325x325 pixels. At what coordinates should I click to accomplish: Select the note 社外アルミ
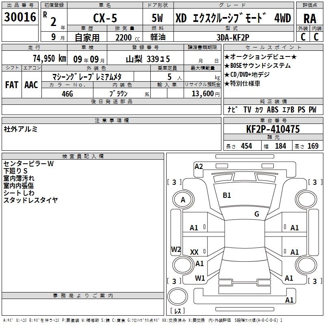pyautogui.click(x=20, y=129)
